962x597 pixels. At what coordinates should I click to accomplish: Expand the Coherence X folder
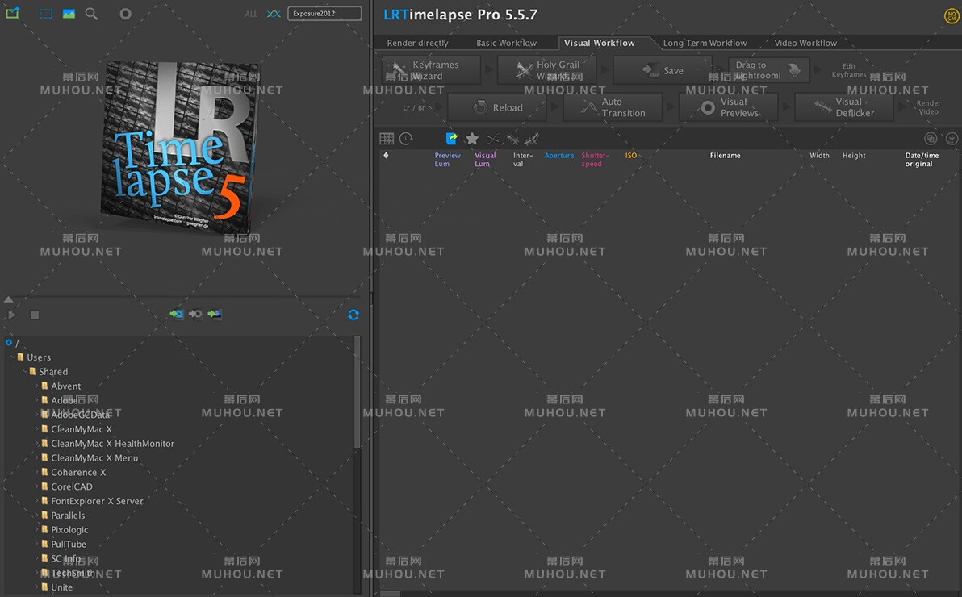(37, 472)
